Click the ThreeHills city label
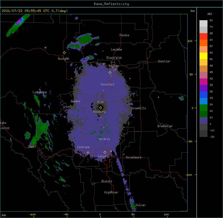Screen dimensions: 223x218 point(138,108)
